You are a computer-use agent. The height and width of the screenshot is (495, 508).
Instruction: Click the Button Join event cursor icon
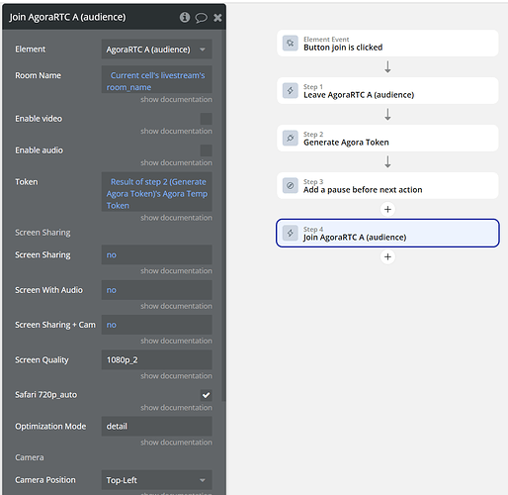point(291,44)
